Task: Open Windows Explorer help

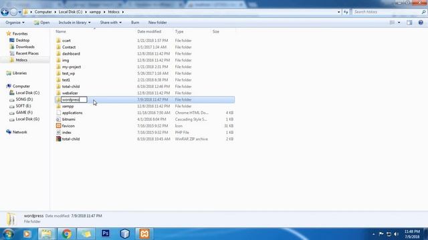Action: pyautogui.click(x=421, y=23)
